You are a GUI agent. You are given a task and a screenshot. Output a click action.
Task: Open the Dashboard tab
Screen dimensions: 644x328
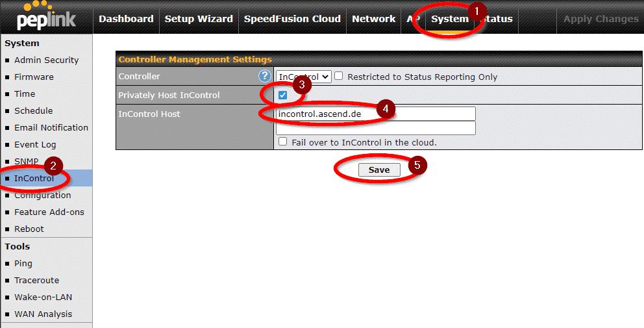[x=126, y=19]
